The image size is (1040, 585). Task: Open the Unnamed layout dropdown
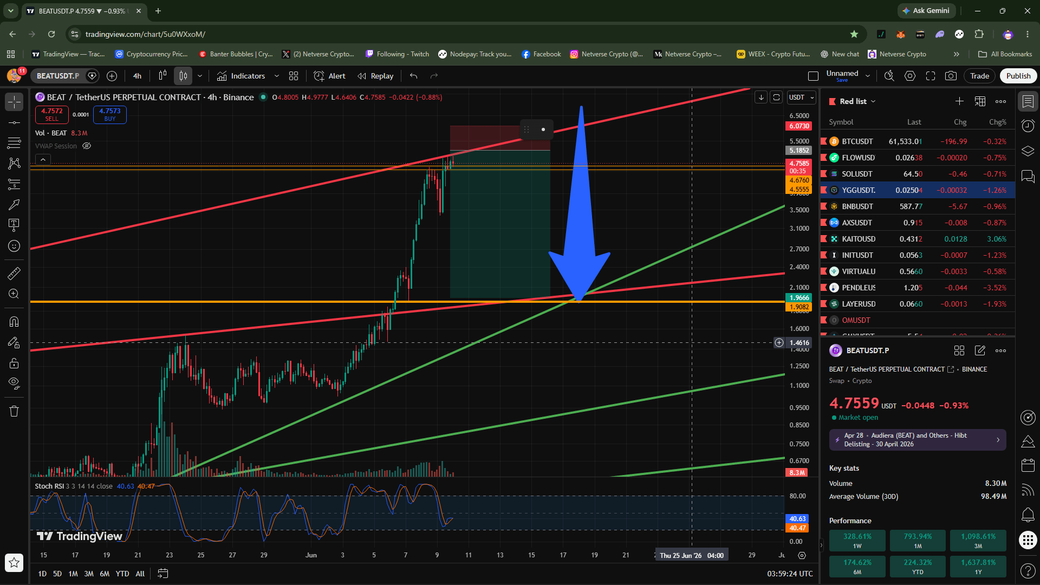pos(868,76)
